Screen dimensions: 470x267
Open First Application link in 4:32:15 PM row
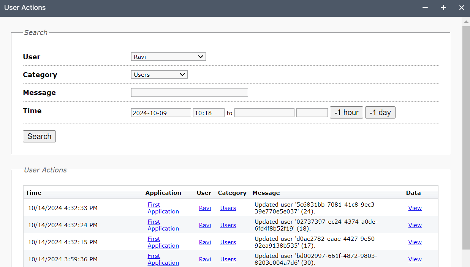(x=163, y=242)
